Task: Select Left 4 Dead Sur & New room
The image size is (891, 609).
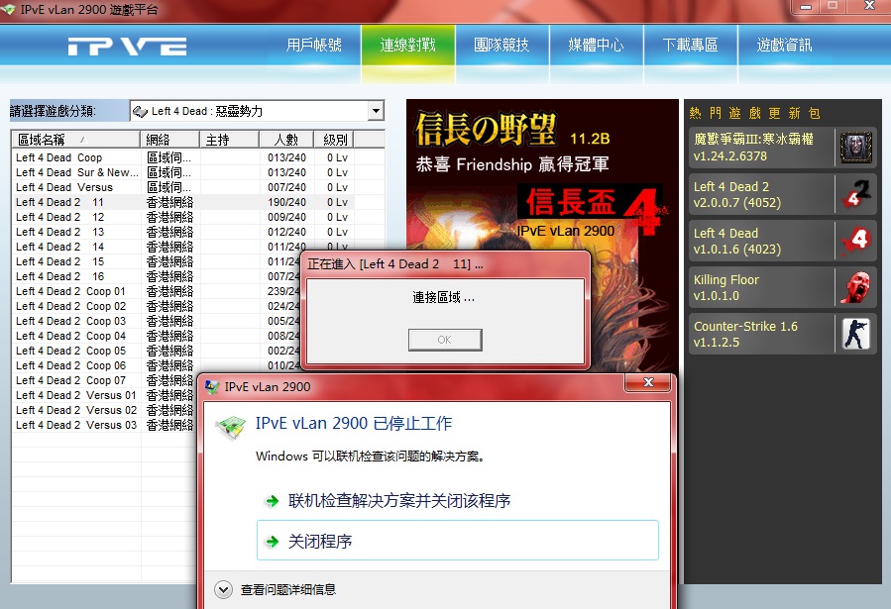Action: [x=181, y=172]
